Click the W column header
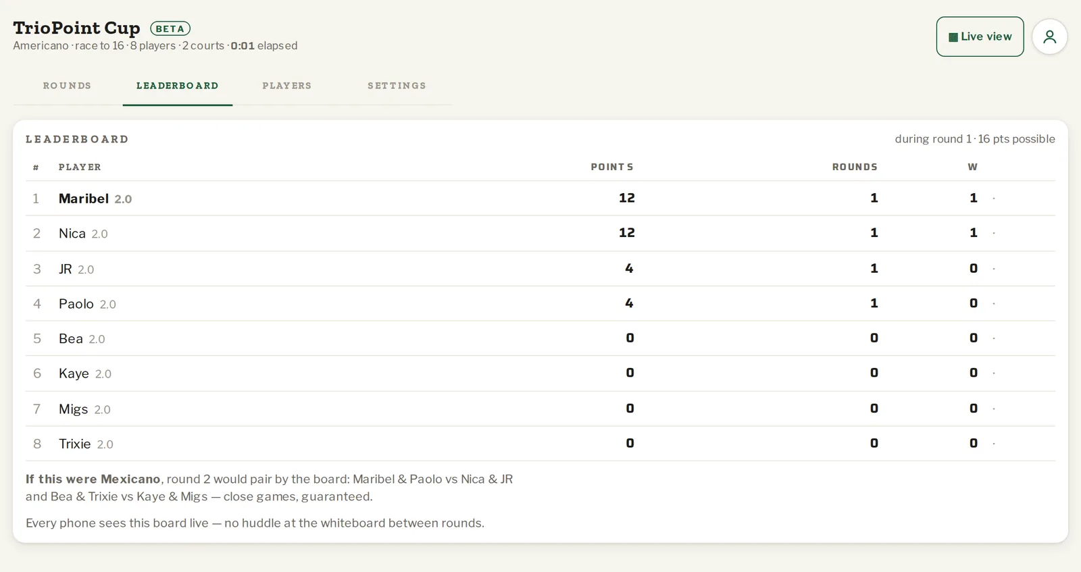This screenshot has width=1081, height=572. point(973,167)
